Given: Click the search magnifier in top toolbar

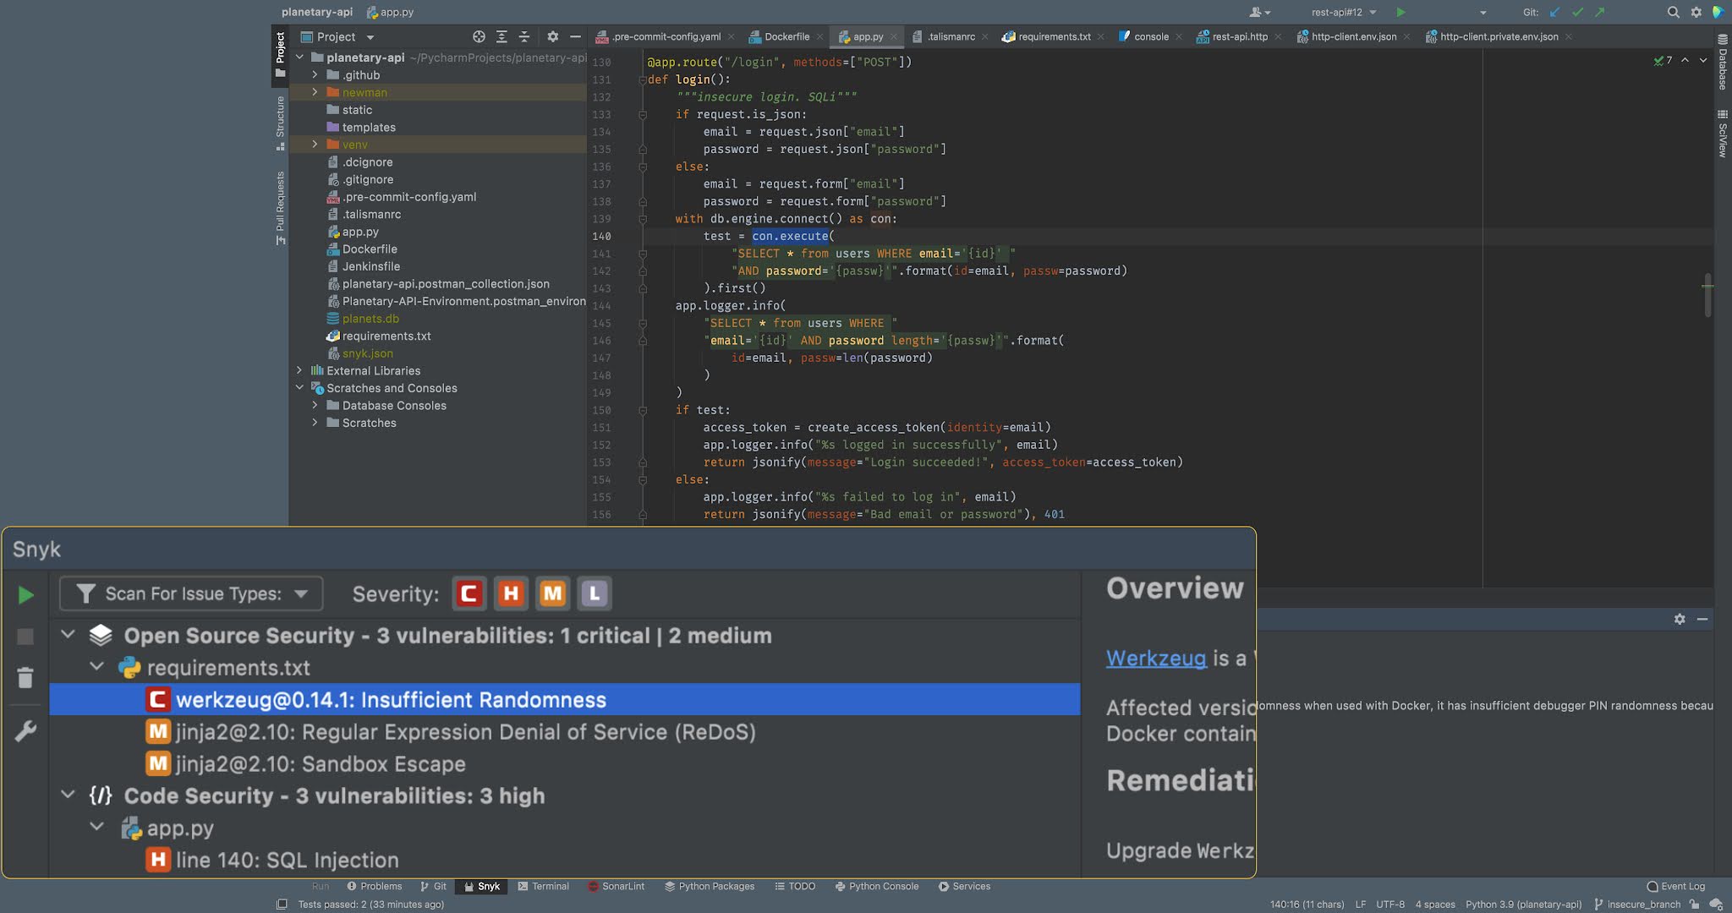Looking at the screenshot, I should click(x=1673, y=12).
